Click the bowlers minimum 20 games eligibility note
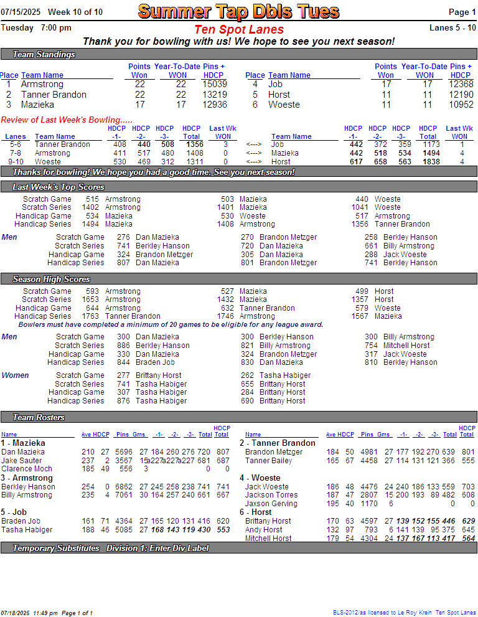This screenshot has width=478, height=617. coord(171,324)
